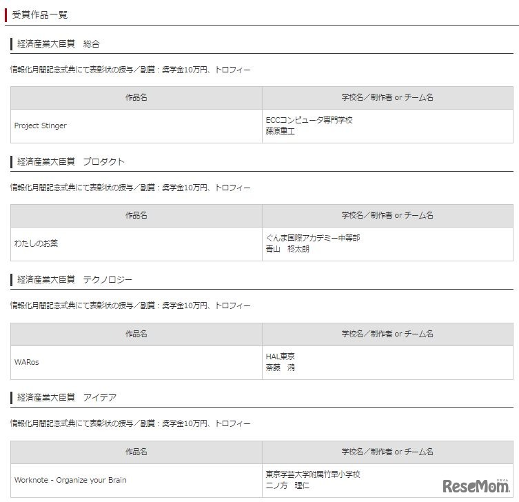Click 東京学芸大学附属竹早小学校 school name
This screenshot has width=519, height=502.
click(x=313, y=474)
